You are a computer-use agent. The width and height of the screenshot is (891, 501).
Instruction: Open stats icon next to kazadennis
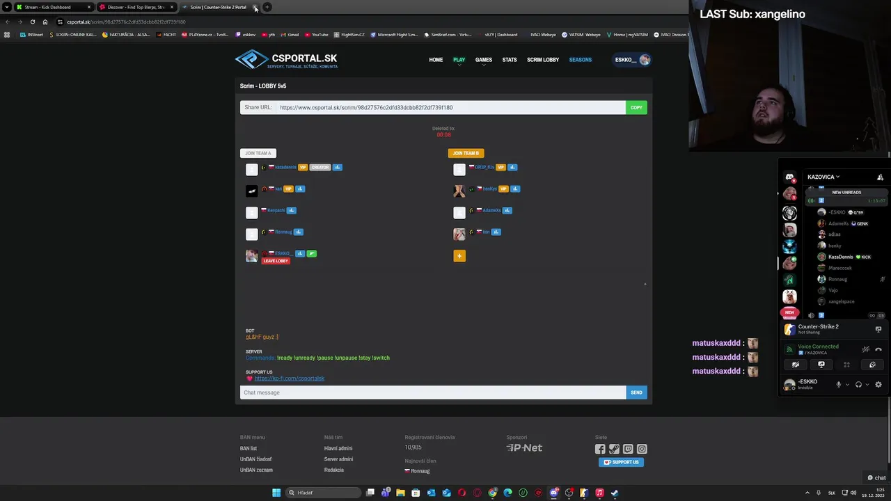[x=337, y=167]
